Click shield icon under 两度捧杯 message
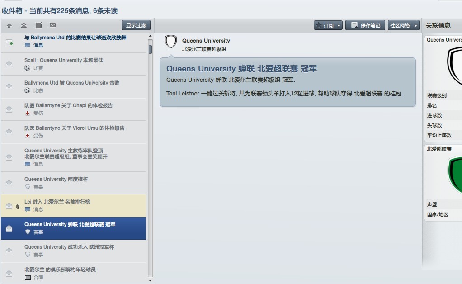Screen dimensions: 462x284 tap(28, 187)
